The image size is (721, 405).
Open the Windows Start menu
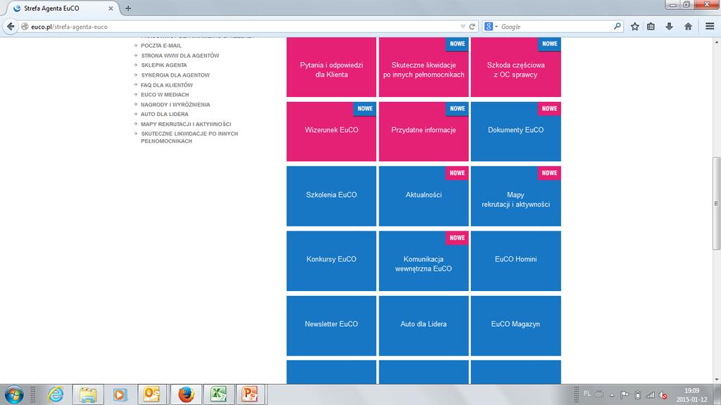(x=14, y=394)
